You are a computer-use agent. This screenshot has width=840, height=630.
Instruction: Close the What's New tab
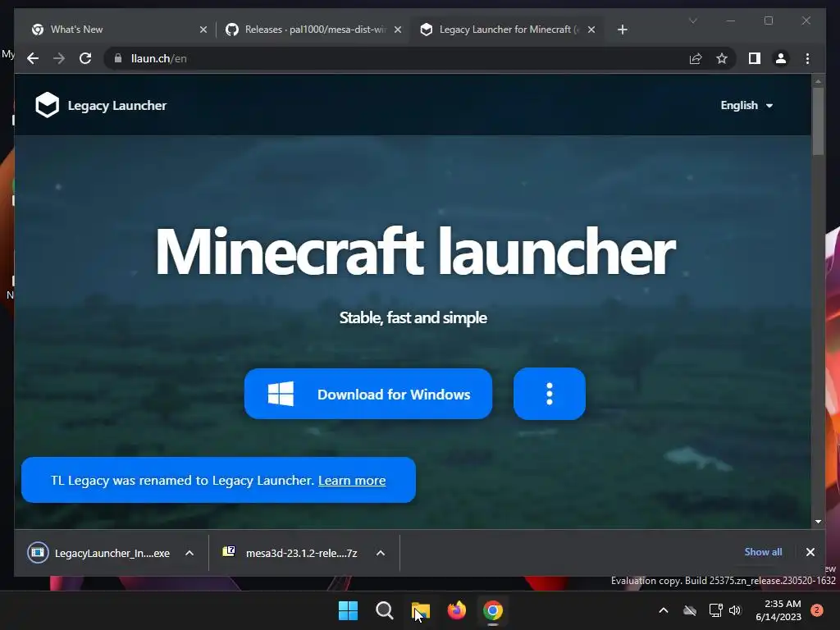tap(203, 30)
